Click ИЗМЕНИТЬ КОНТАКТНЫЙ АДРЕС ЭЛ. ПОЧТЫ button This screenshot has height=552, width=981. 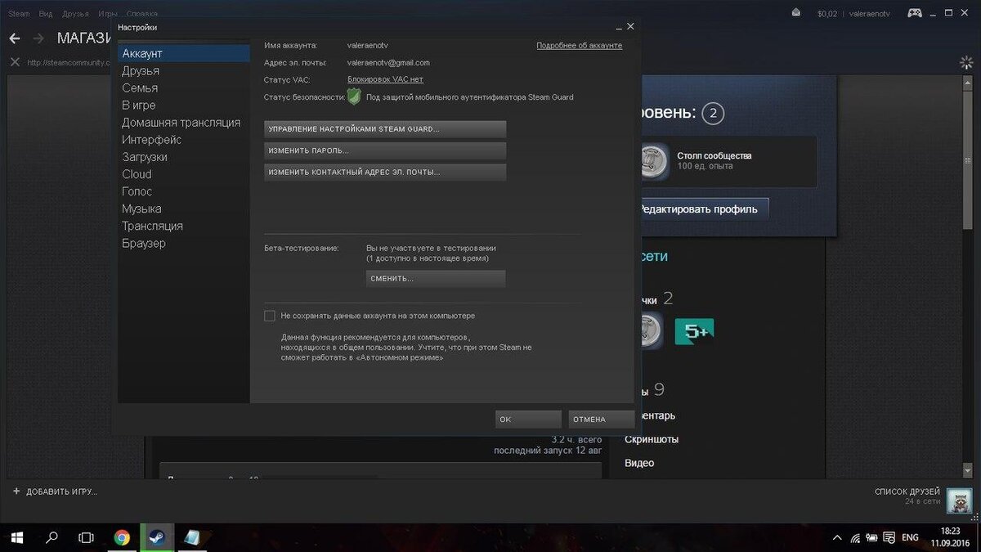(385, 172)
